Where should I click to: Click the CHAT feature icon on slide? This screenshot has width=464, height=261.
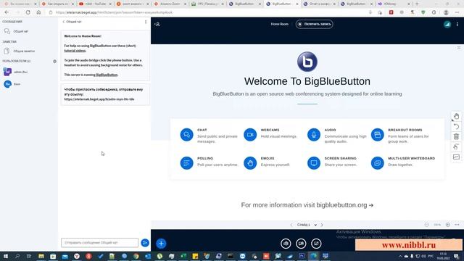pos(187,135)
